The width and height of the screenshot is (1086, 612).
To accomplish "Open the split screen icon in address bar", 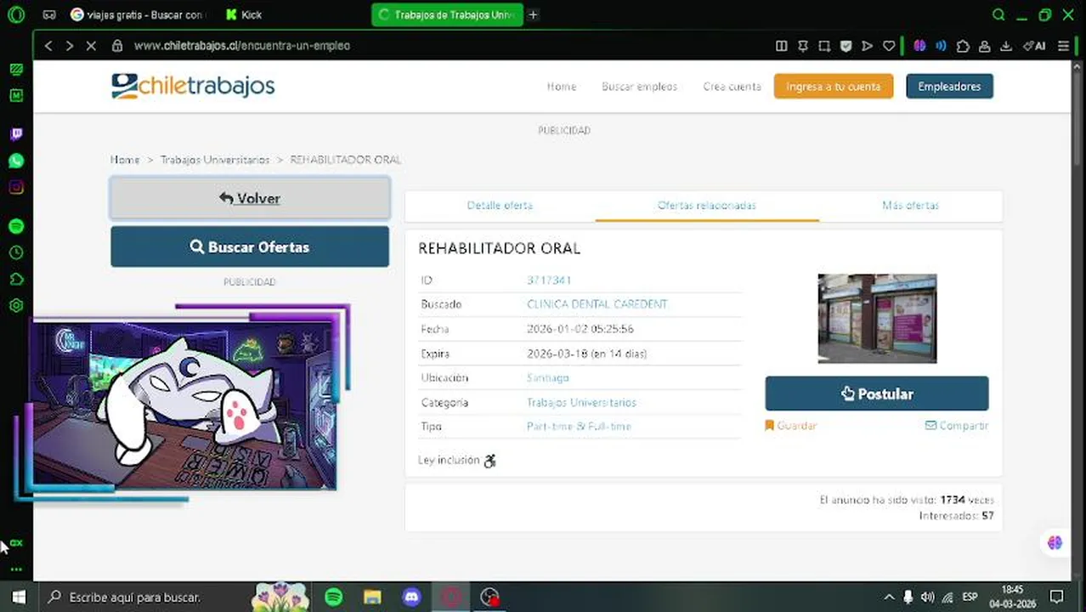I will (782, 46).
